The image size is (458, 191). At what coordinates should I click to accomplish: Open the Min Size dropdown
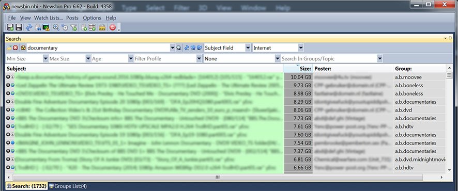[45, 59]
